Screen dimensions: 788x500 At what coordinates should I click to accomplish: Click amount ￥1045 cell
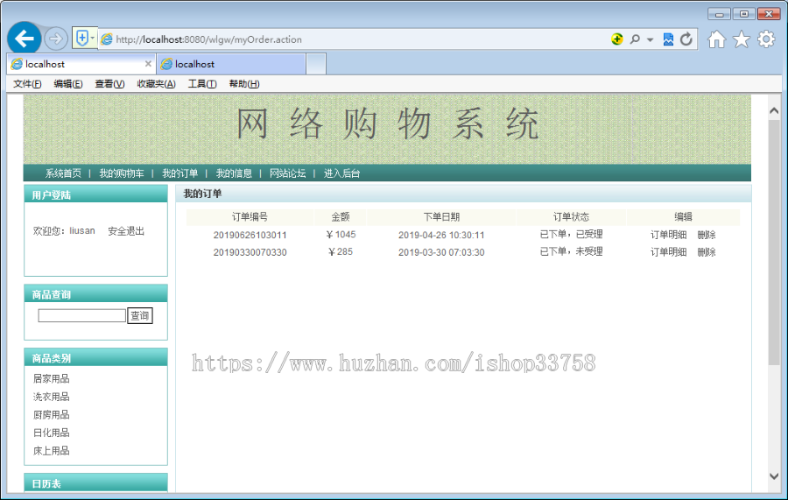[341, 235]
